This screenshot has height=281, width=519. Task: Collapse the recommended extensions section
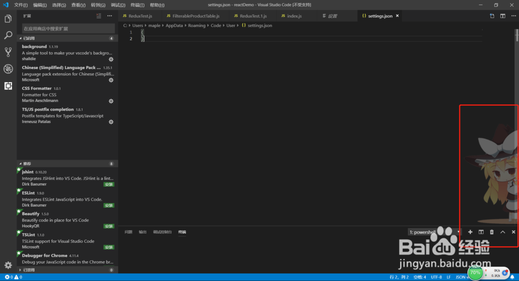click(67, 164)
